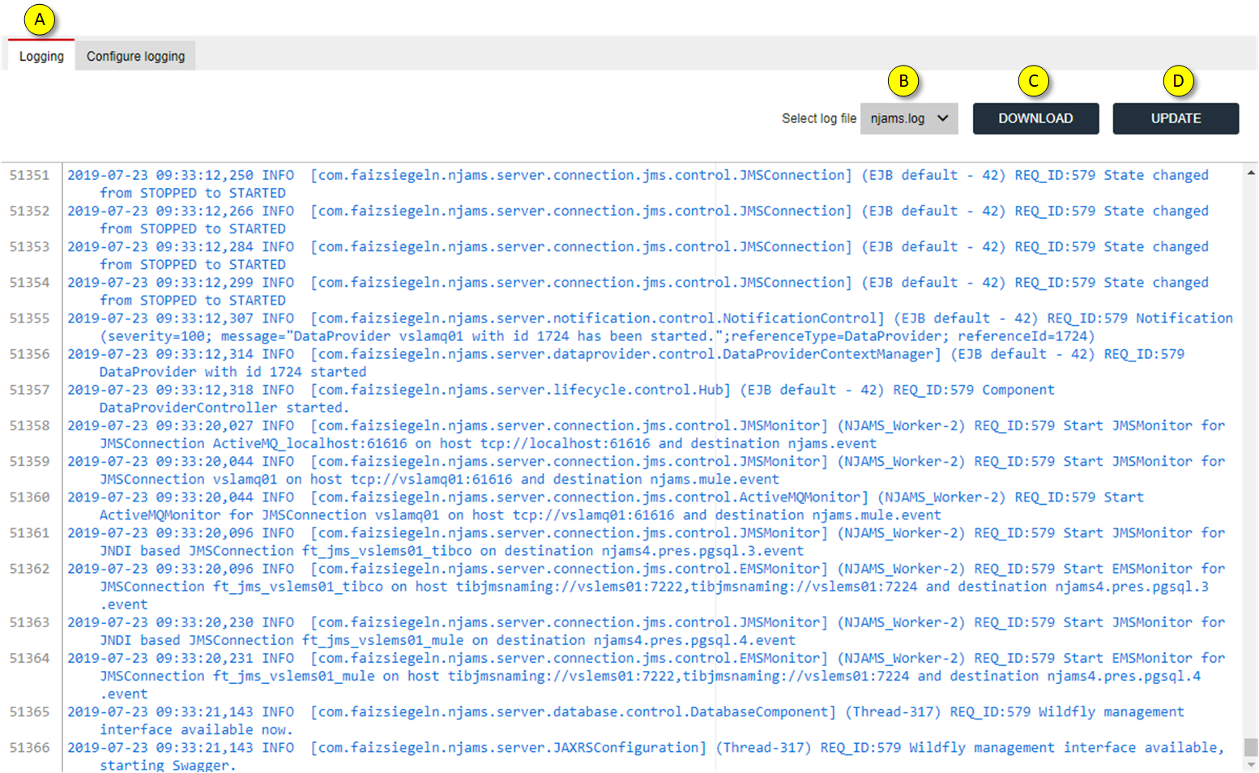
Task: Click the log scrollbar down arrow
Action: click(1251, 764)
